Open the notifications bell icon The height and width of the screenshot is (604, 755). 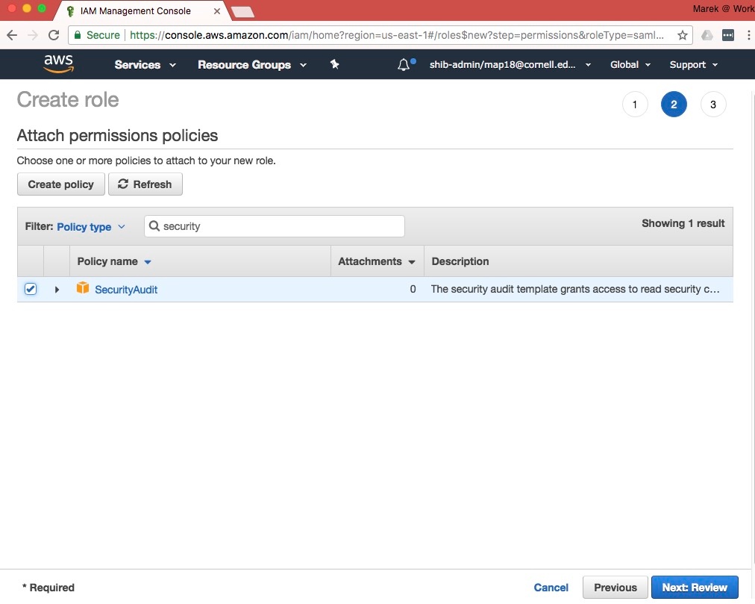[x=404, y=65]
